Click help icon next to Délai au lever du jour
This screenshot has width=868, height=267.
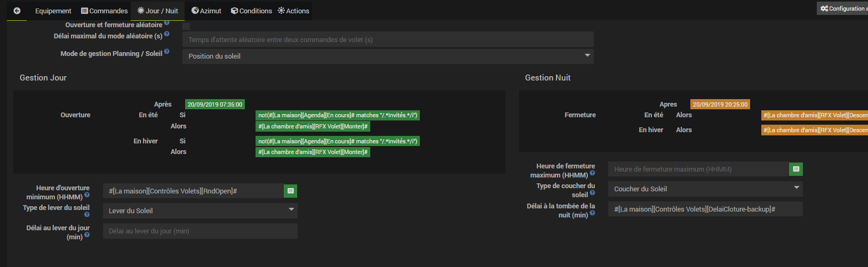(87, 235)
